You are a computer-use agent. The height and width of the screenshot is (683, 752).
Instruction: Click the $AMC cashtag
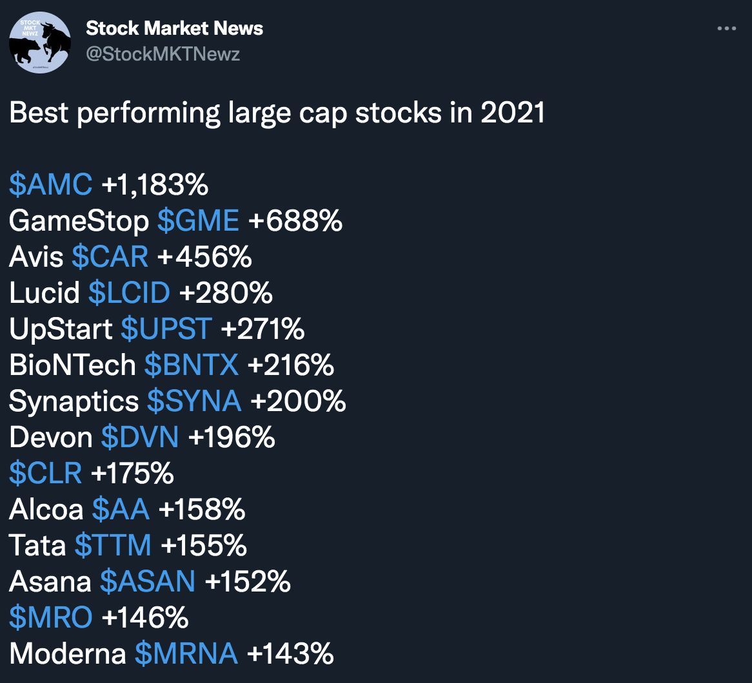click(51, 184)
